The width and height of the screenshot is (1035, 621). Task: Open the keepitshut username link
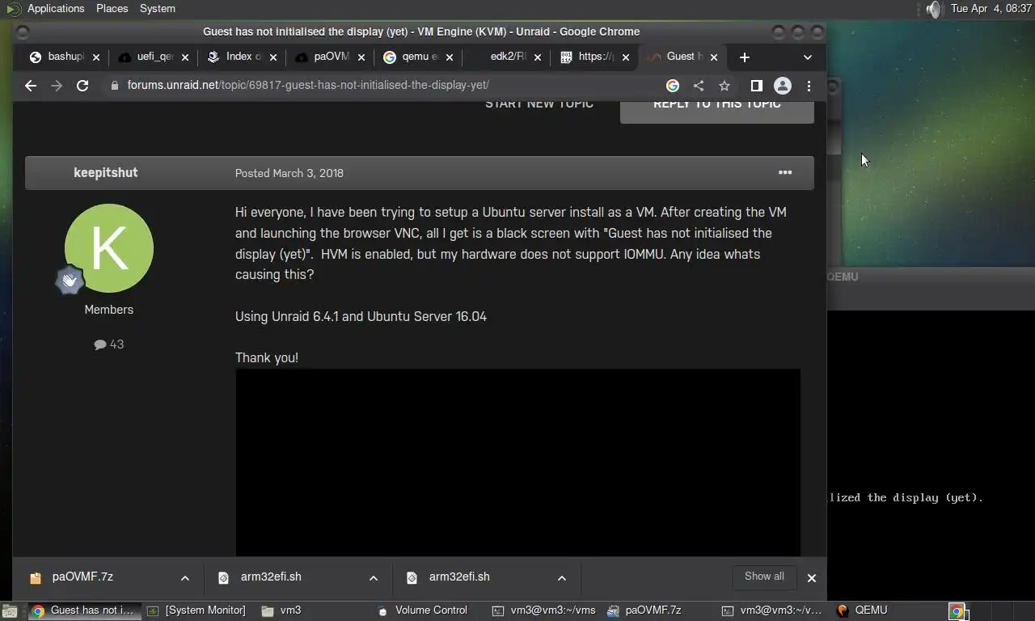point(106,173)
